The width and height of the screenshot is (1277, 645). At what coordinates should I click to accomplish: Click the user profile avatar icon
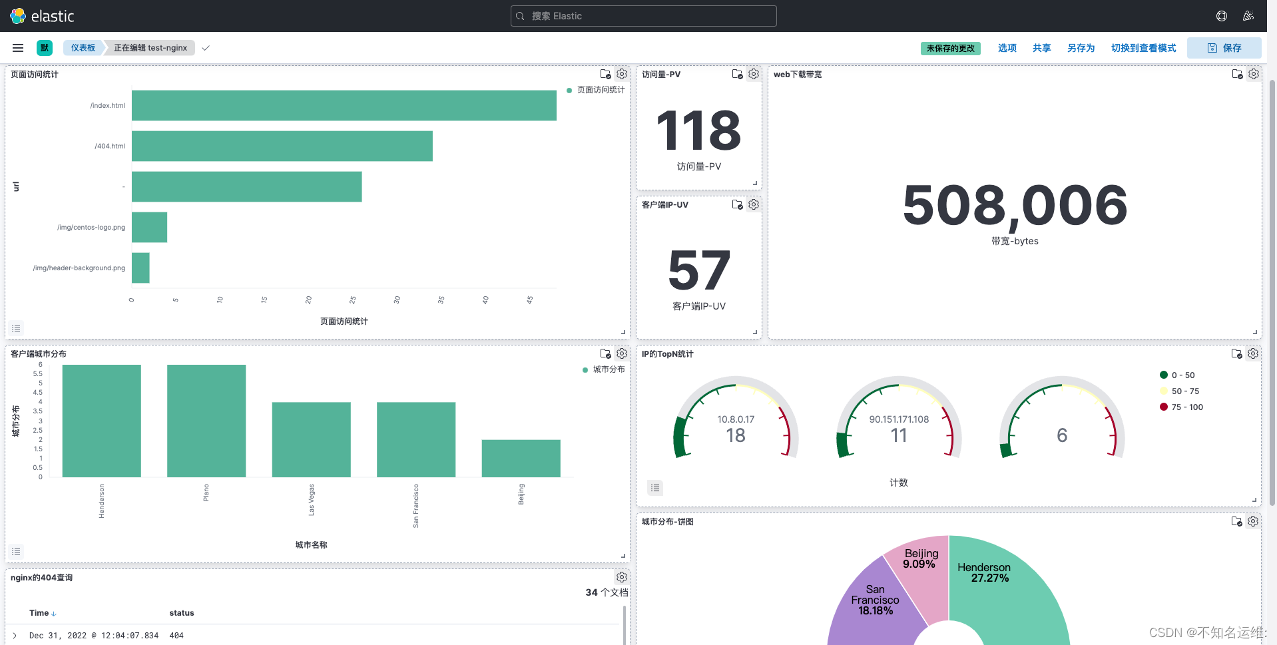(x=1249, y=15)
